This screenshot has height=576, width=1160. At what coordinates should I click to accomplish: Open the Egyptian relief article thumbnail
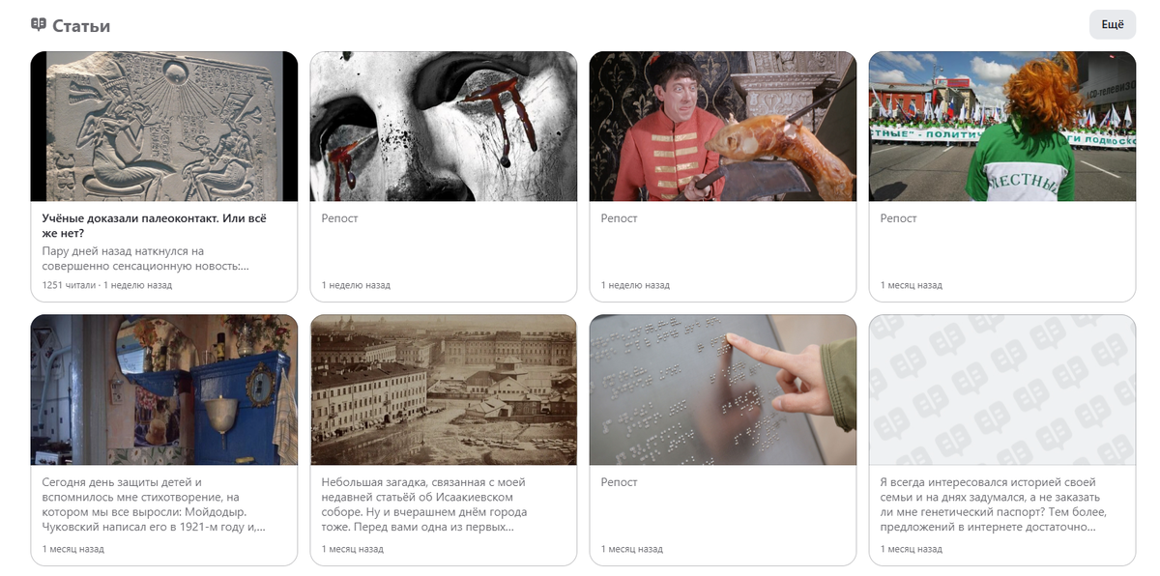164,127
